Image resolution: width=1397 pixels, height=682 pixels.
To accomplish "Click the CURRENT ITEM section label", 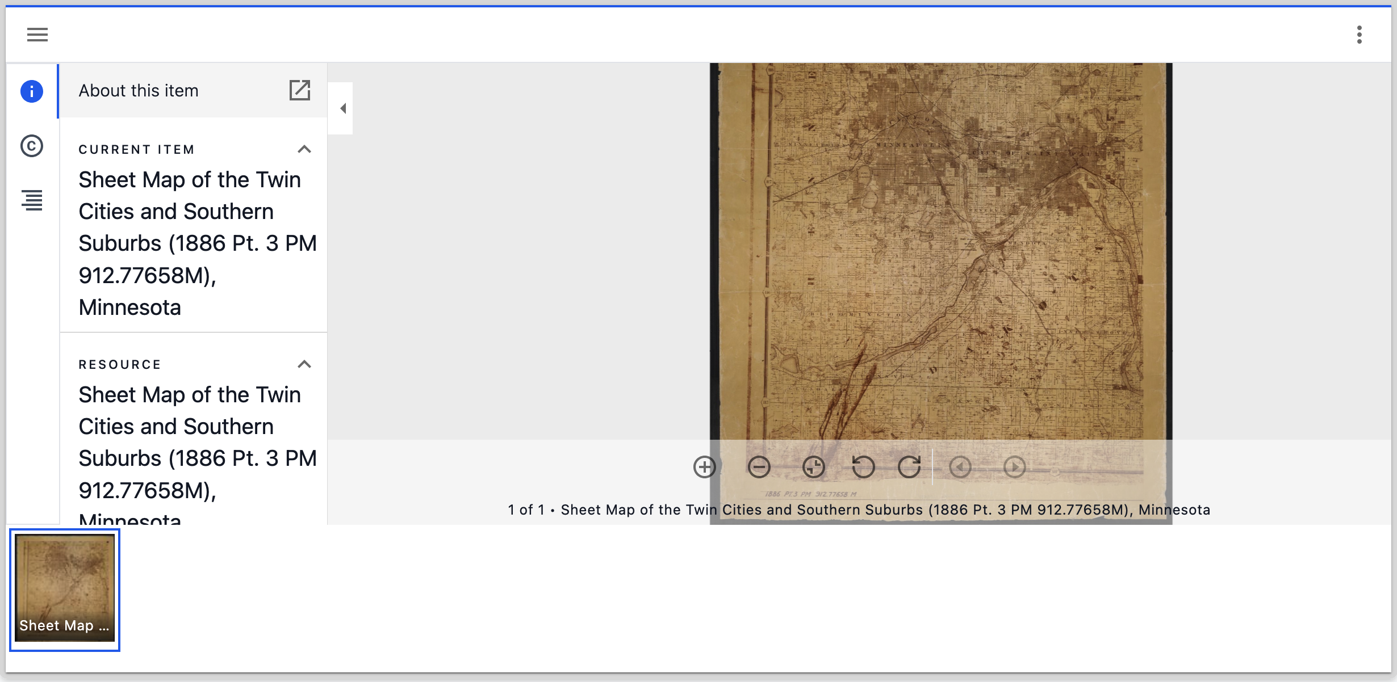I will click(137, 149).
